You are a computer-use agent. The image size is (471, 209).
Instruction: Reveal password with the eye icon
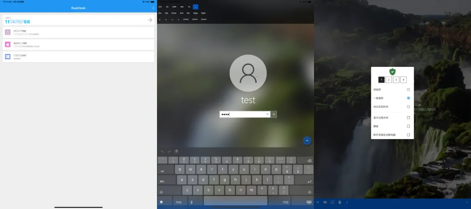(x=267, y=114)
